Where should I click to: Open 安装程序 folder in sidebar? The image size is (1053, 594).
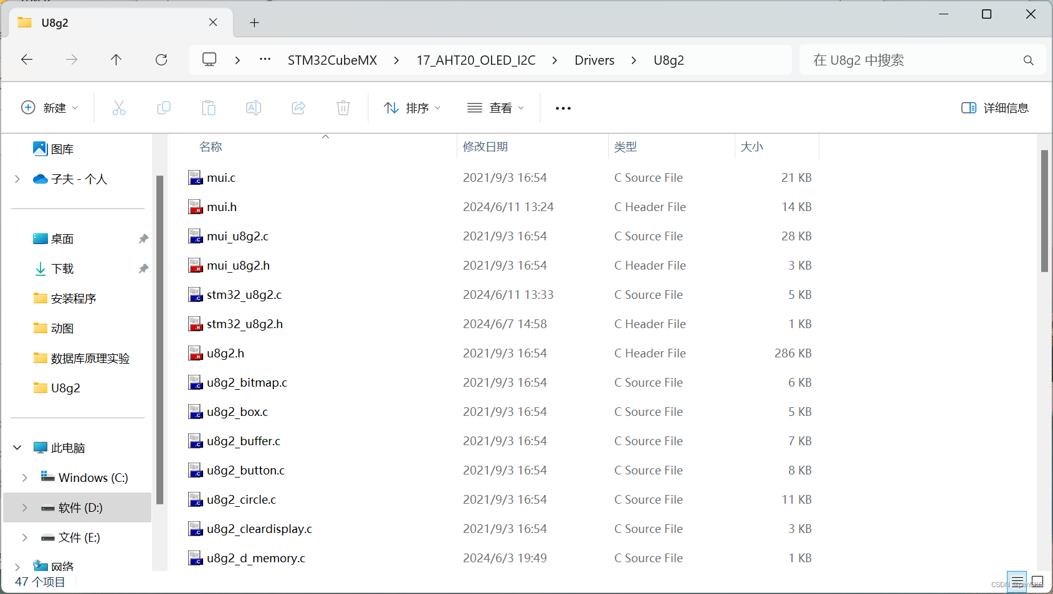click(x=65, y=298)
